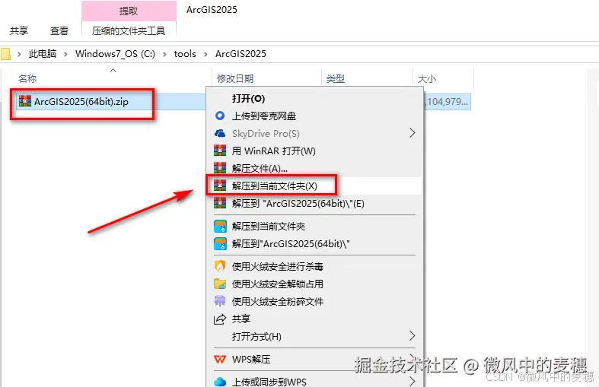Expand the 打开方式(H) submenu arrow

click(412, 336)
